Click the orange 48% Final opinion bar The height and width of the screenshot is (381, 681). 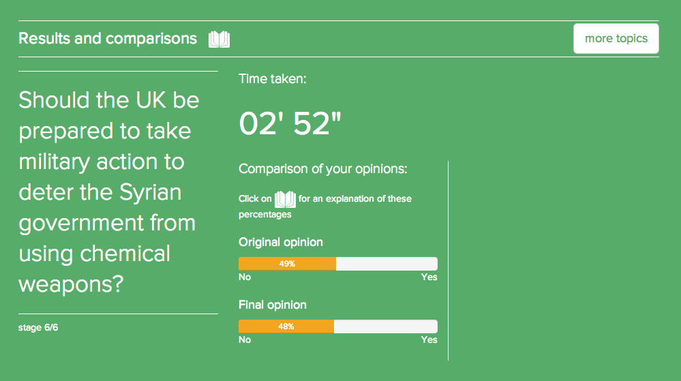tap(286, 326)
